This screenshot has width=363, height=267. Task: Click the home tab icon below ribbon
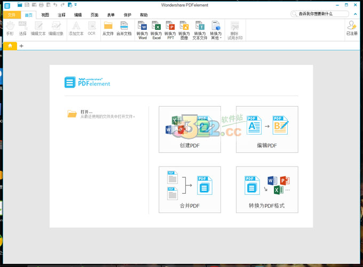tap(10, 46)
